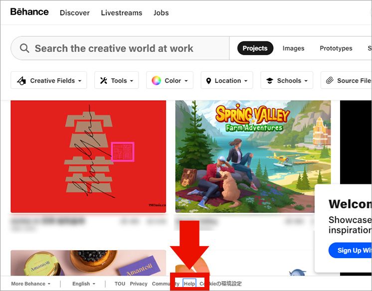This screenshot has height=291, width=372.
Task: Open the Tools filter dropdown
Action: pos(117,80)
